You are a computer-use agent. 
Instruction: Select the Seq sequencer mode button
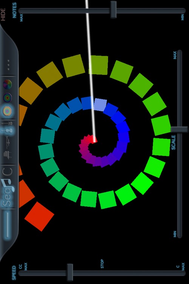click(8, 193)
